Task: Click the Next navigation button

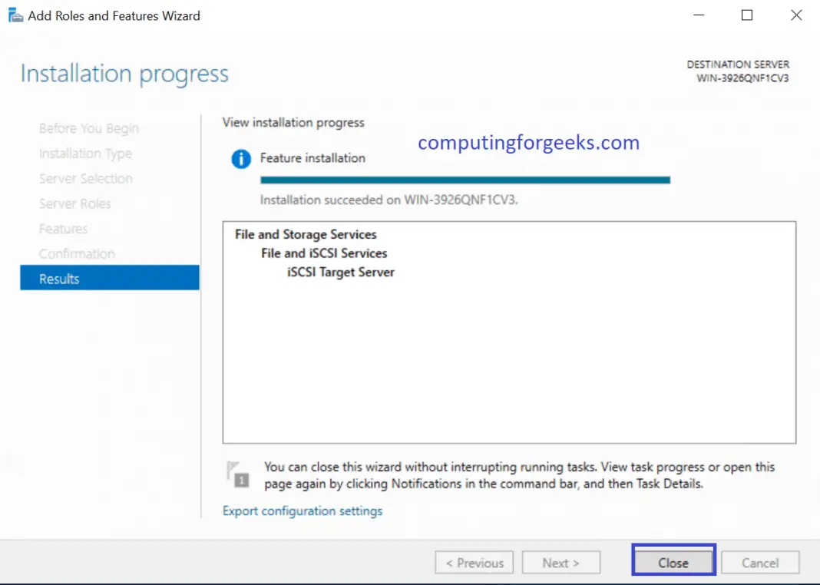Action: 561,562
